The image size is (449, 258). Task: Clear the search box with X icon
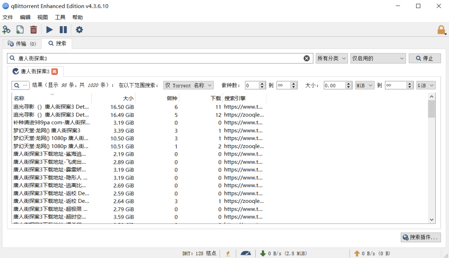(x=307, y=58)
